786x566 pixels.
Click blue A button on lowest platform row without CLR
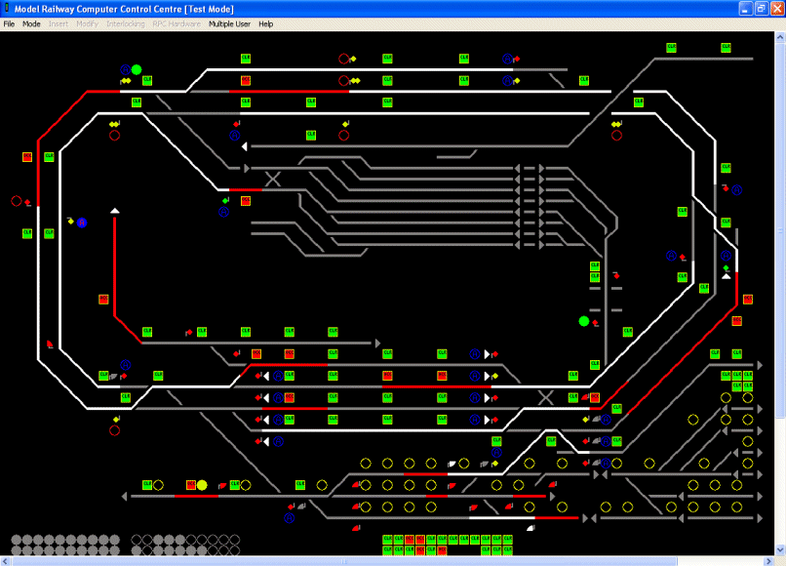point(279,441)
